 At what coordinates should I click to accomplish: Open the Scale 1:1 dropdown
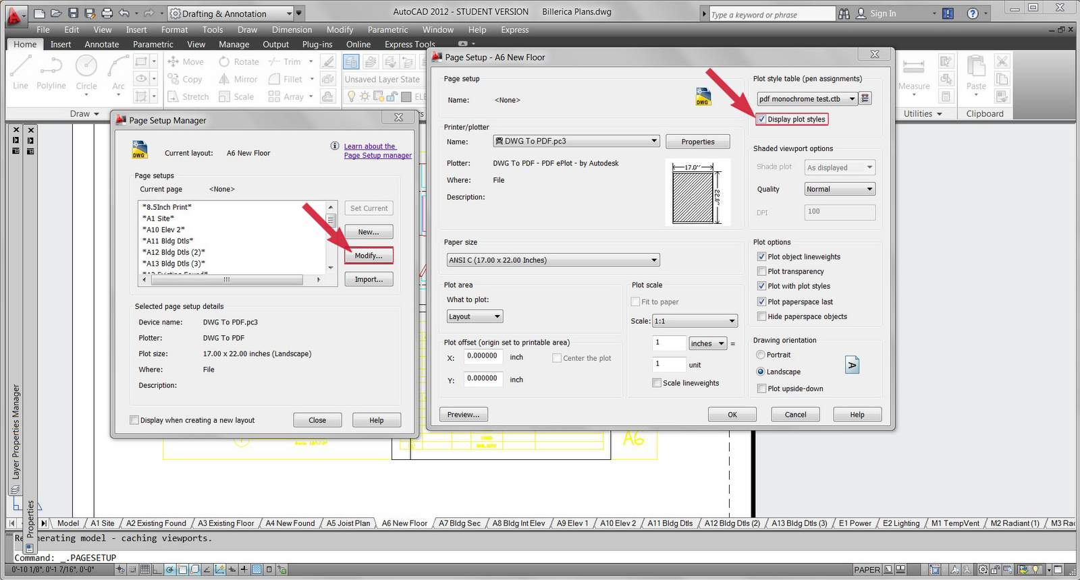695,321
